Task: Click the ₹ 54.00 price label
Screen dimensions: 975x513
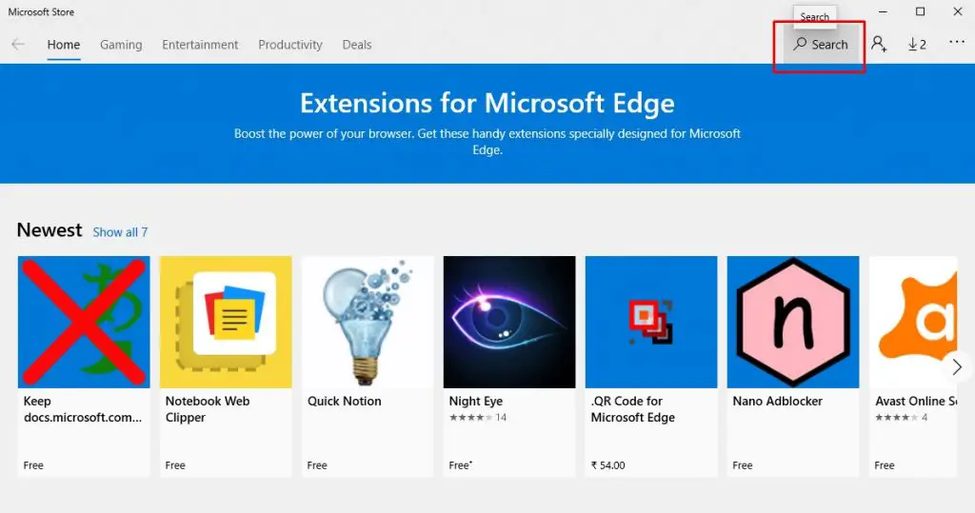Action: (608, 465)
